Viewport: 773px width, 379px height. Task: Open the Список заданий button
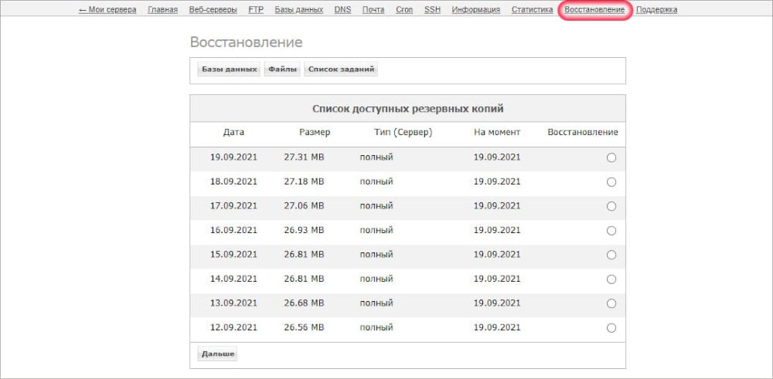click(x=341, y=69)
